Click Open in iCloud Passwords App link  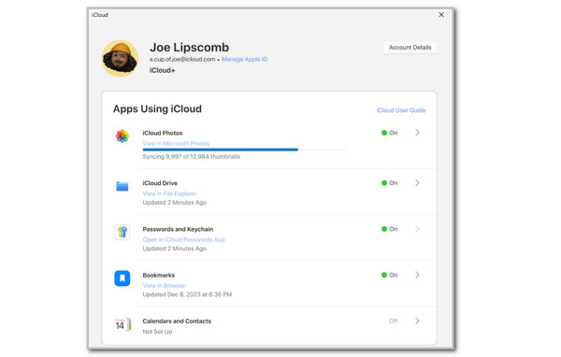tap(184, 239)
